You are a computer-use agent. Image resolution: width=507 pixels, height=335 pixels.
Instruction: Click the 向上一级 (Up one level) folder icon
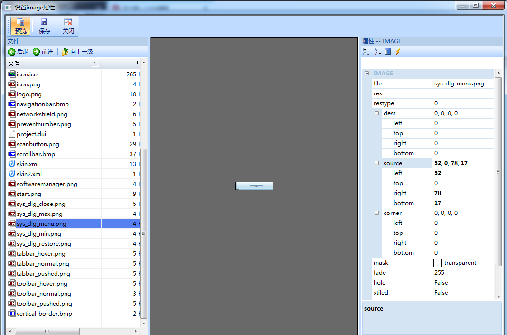[x=65, y=52]
